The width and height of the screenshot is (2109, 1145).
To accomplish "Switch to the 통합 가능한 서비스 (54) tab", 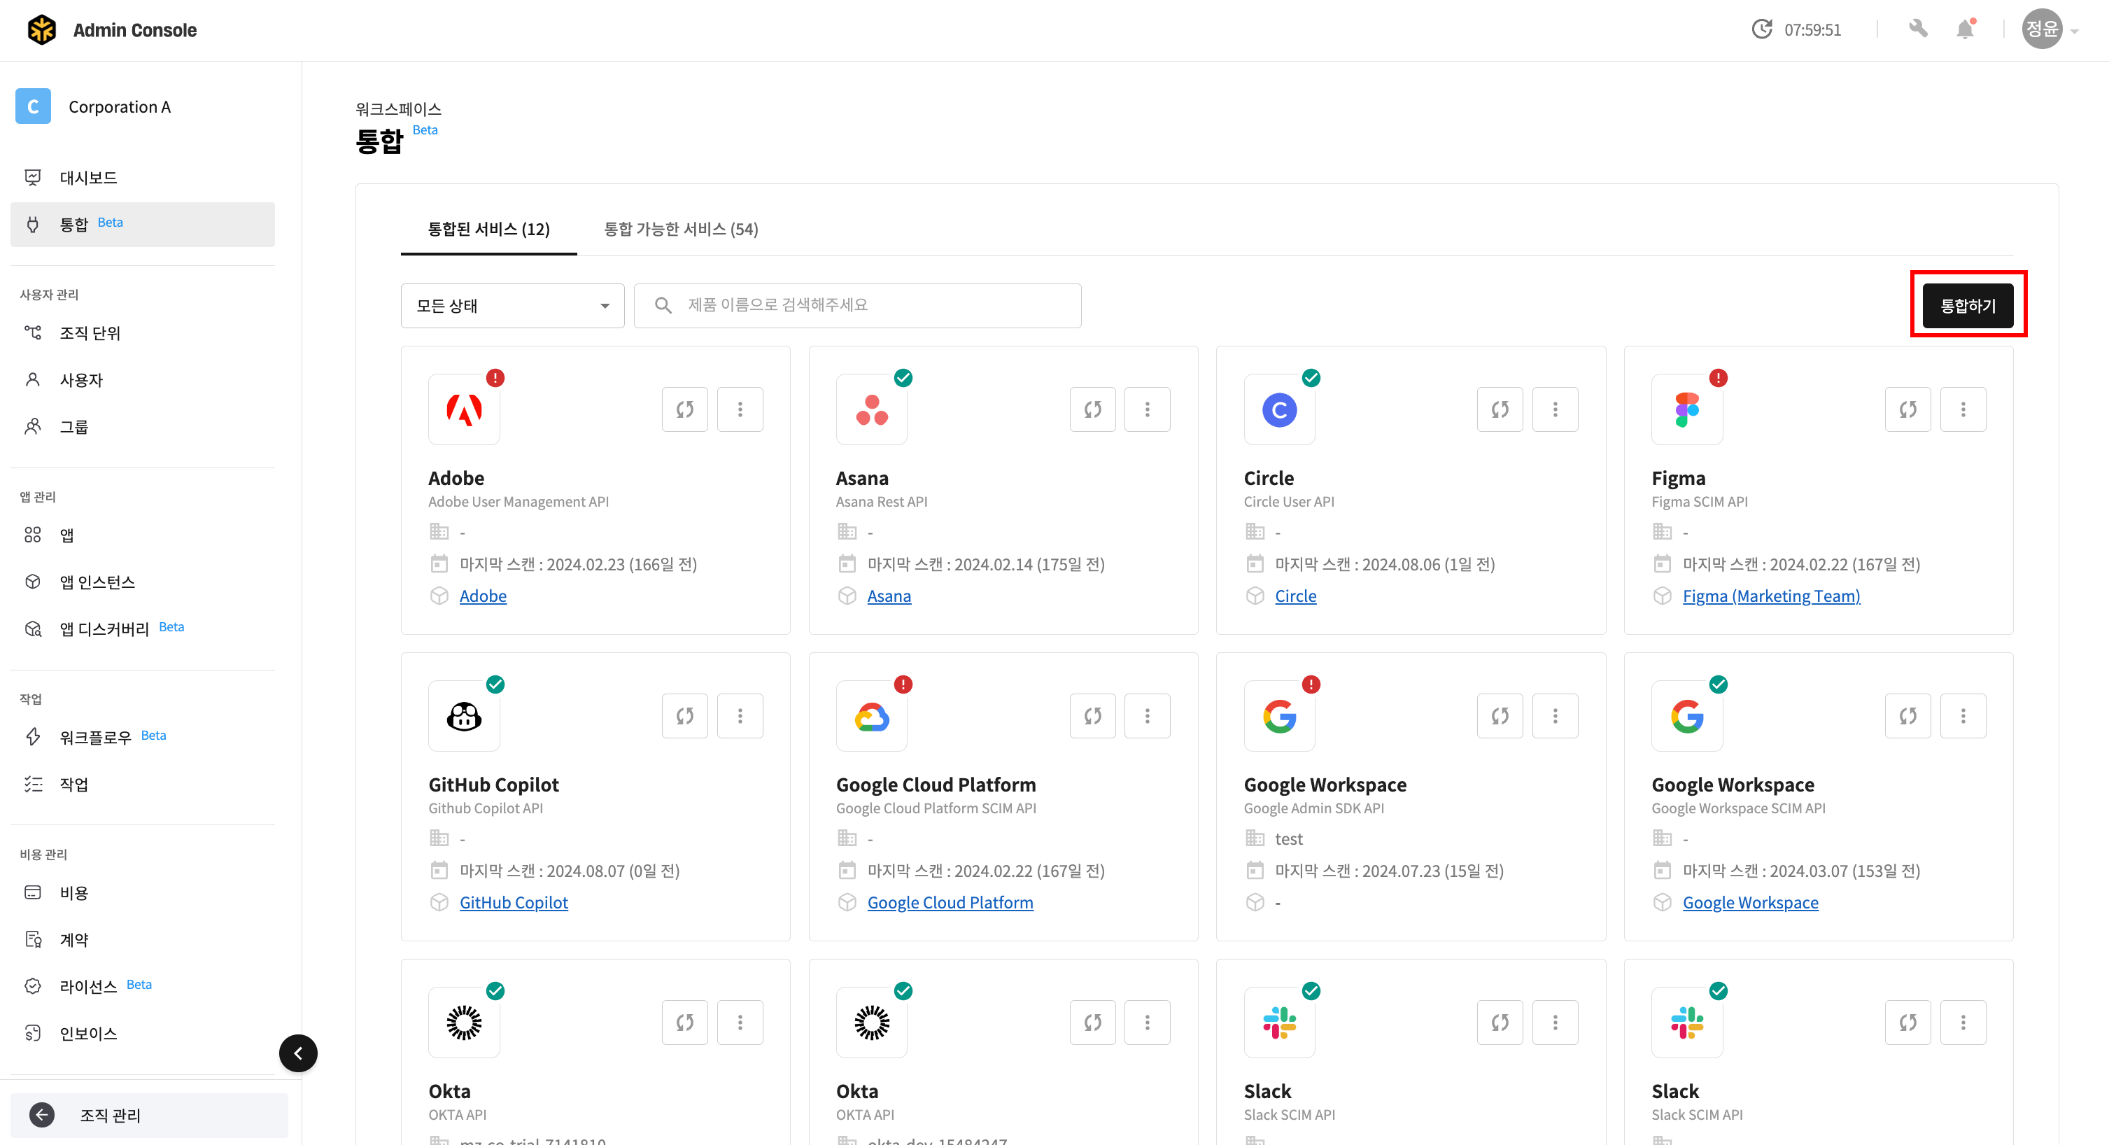I will click(680, 230).
